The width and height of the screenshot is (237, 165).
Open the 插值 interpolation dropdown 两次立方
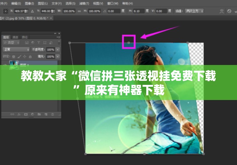(194, 11)
